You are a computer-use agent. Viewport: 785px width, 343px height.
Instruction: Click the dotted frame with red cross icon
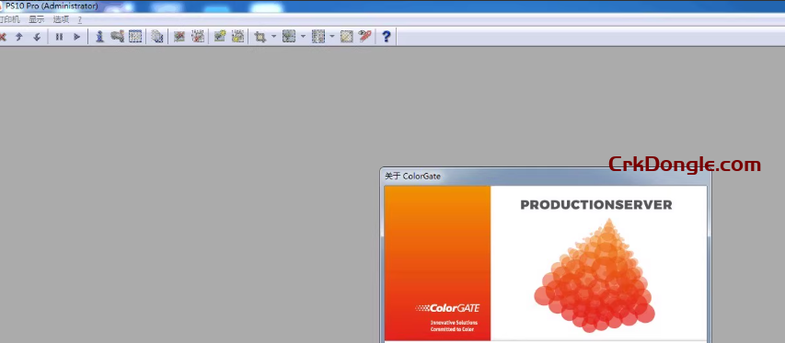tap(198, 37)
